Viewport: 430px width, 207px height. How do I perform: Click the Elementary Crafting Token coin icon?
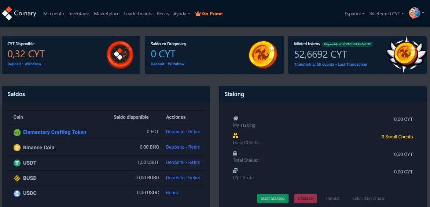(x=17, y=133)
